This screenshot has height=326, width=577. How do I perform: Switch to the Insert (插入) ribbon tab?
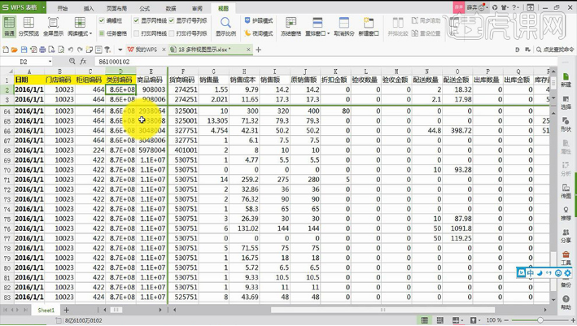pyautogui.click(x=89, y=8)
